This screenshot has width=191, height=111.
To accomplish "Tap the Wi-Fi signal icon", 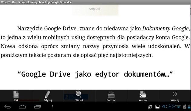I will [179, 107].
